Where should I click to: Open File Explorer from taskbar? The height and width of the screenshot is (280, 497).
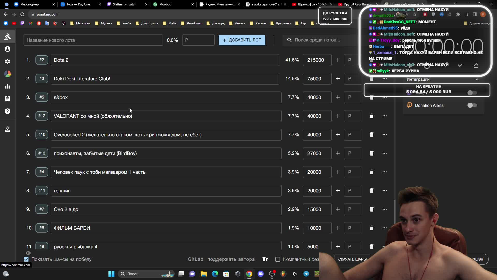pos(203,274)
